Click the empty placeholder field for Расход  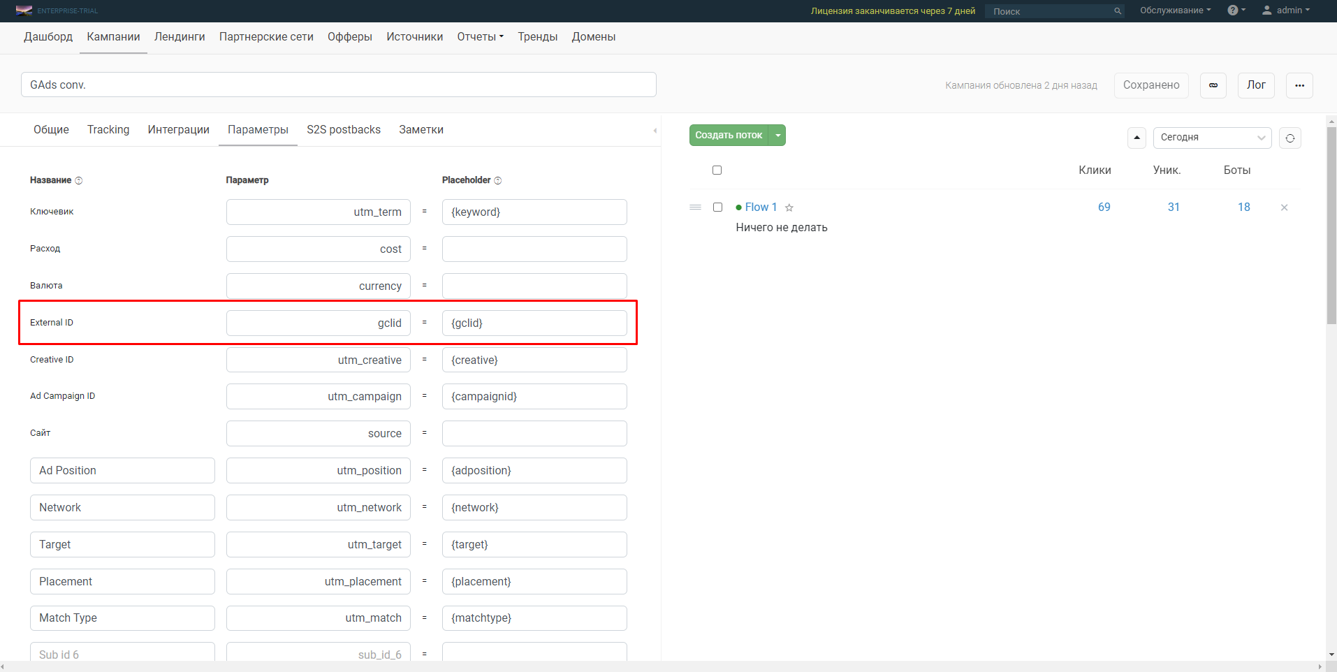[x=534, y=249]
